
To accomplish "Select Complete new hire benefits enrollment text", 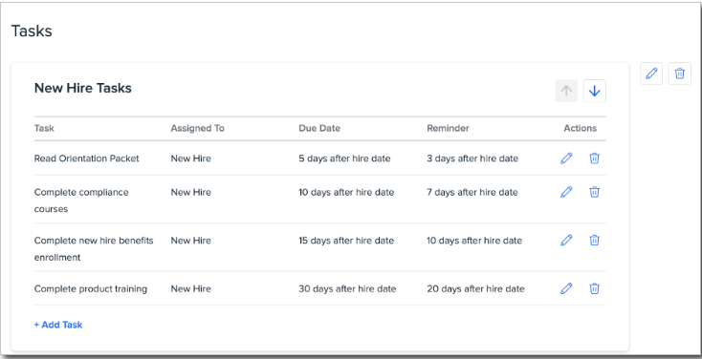I will [x=94, y=249].
